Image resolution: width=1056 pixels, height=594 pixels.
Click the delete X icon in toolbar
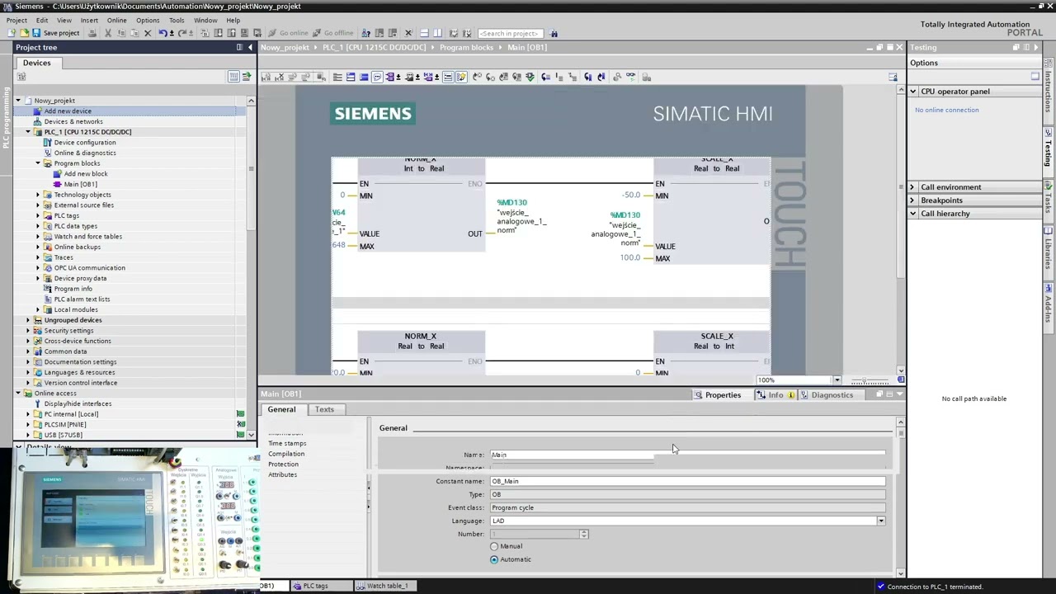tap(148, 33)
